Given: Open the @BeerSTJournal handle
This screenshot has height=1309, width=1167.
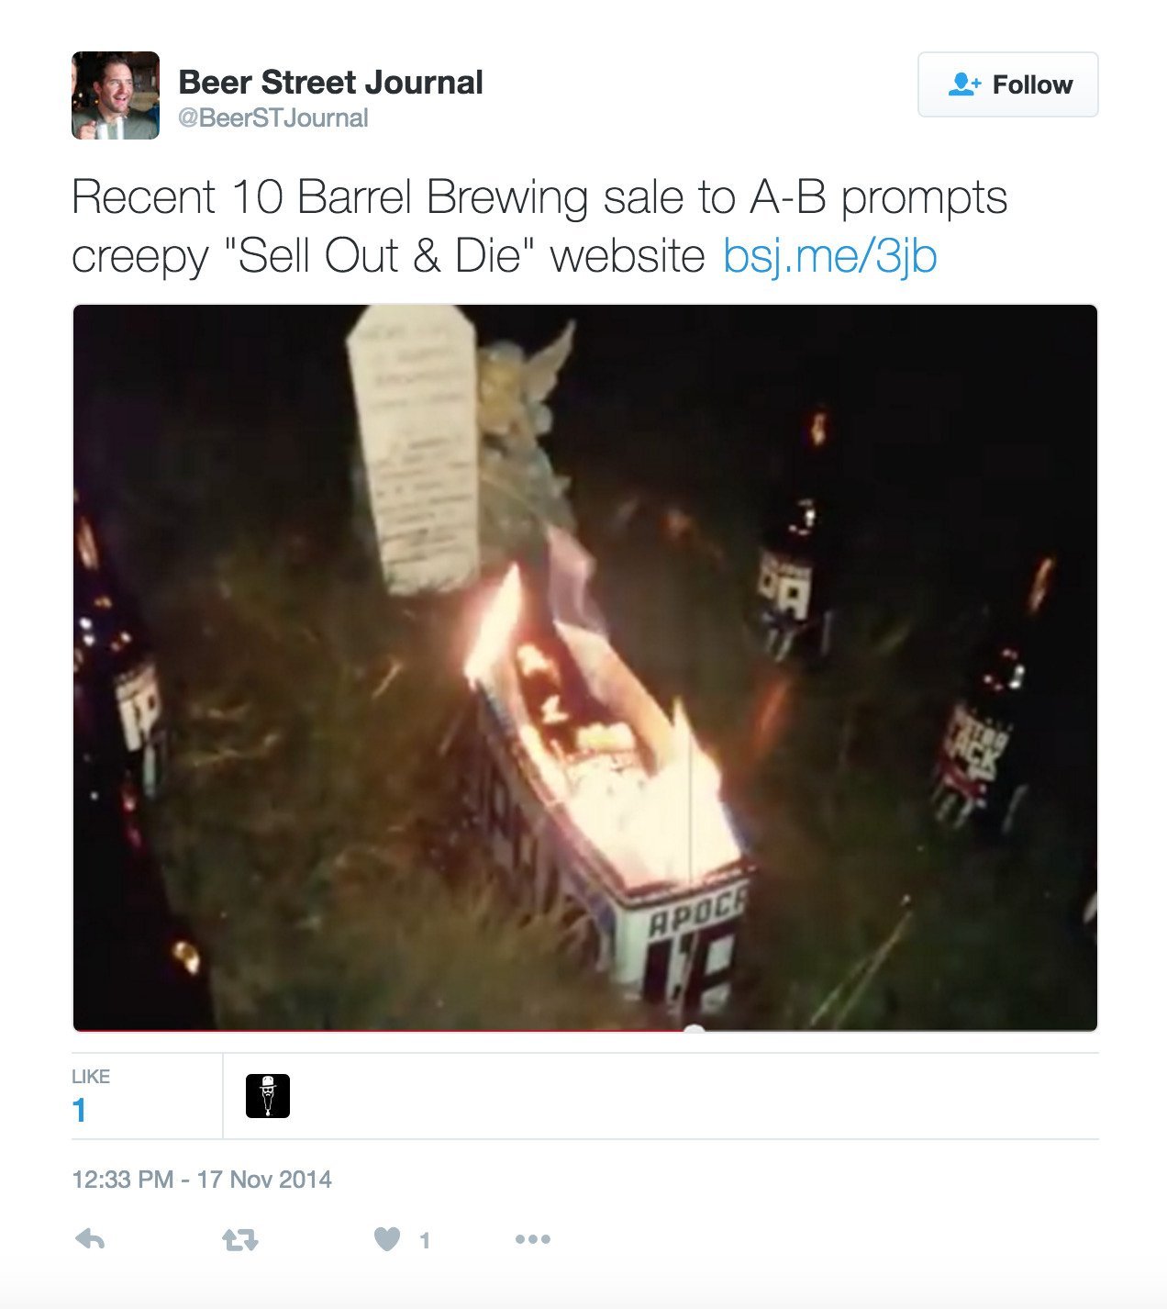Looking at the screenshot, I should point(273,118).
